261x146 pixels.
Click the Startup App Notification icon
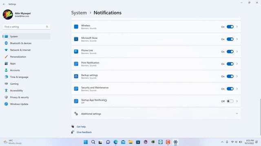[x=76, y=101]
